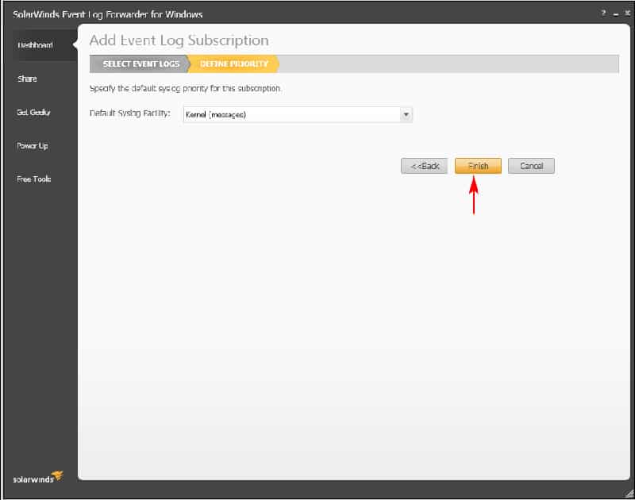Cancel the Add Event Log Subscription wizard
This screenshot has height=500, width=635.
tap(531, 166)
